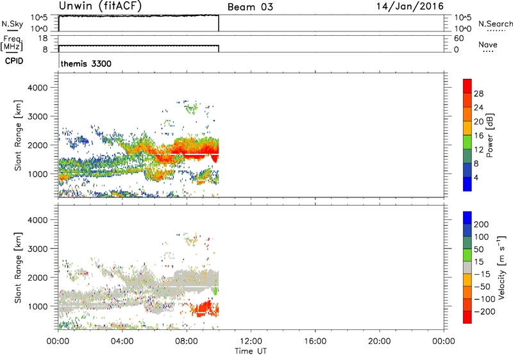Click the velocity panel 'Slant Range [km]' label

pos(18,267)
